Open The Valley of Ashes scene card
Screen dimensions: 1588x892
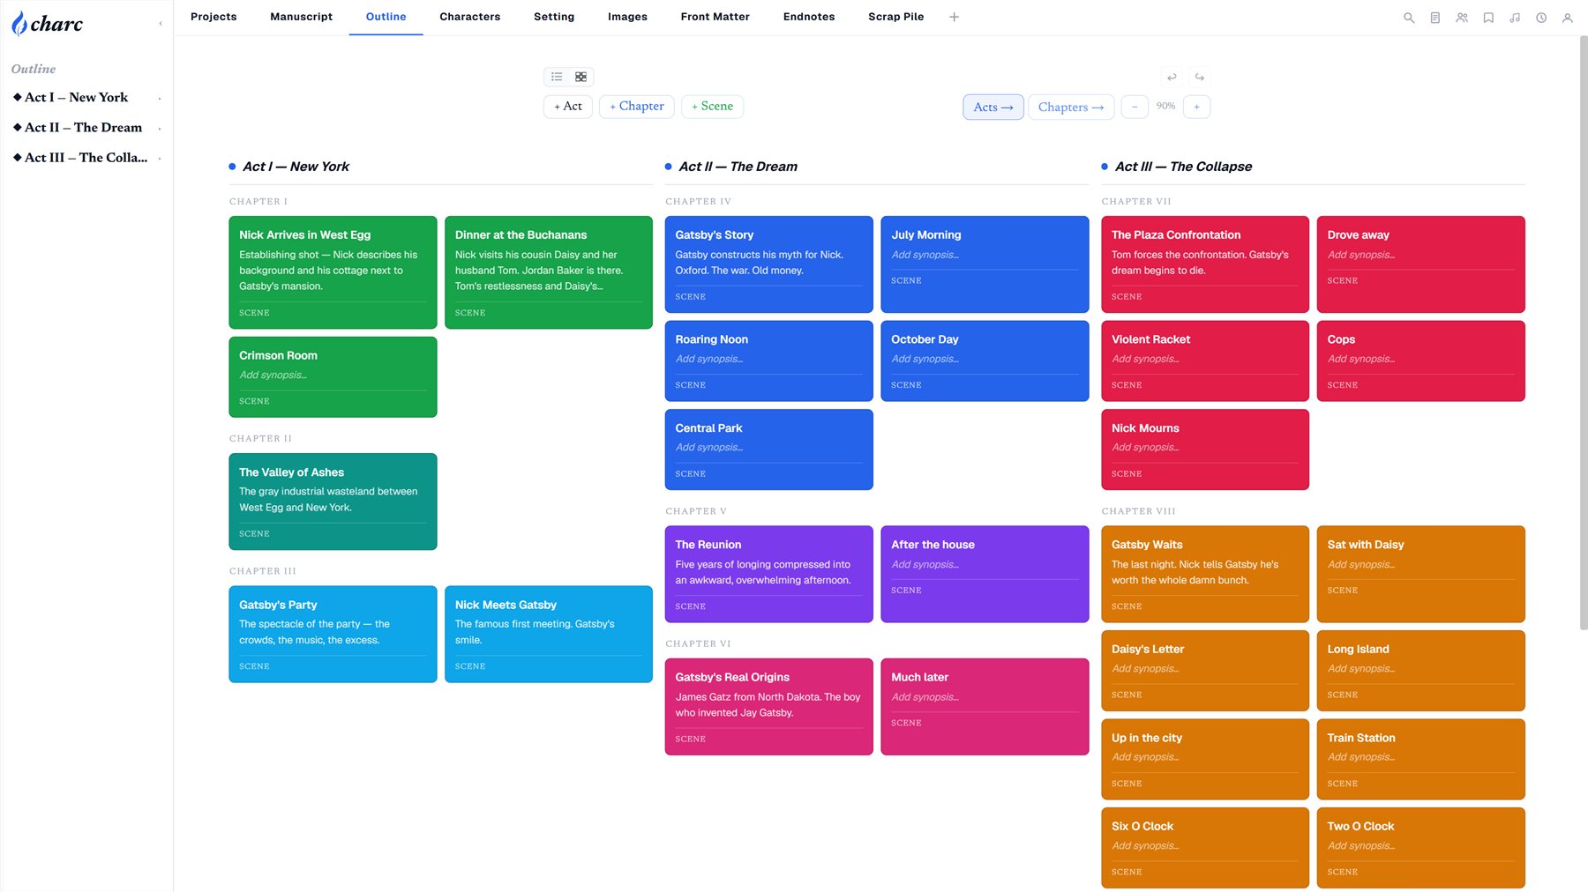pyautogui.click(x=333, y=502)
